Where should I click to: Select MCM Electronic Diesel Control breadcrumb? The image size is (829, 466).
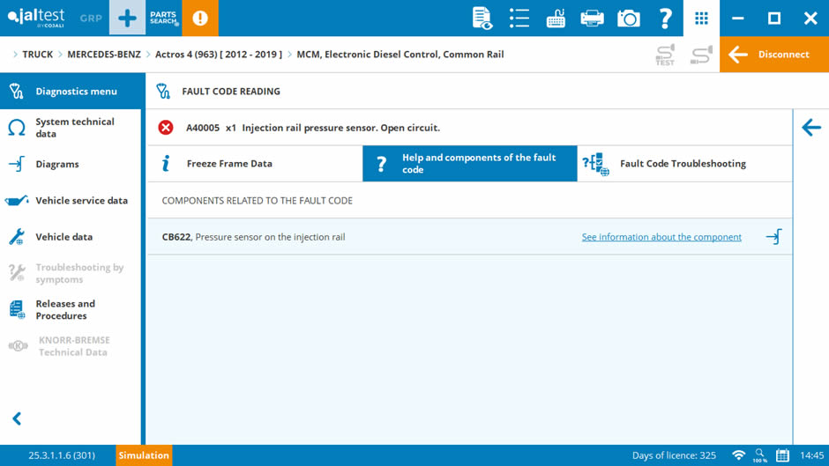[400, 55]
